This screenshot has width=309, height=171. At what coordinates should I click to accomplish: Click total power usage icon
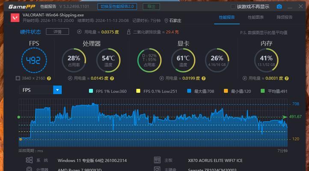click(79, 32)
